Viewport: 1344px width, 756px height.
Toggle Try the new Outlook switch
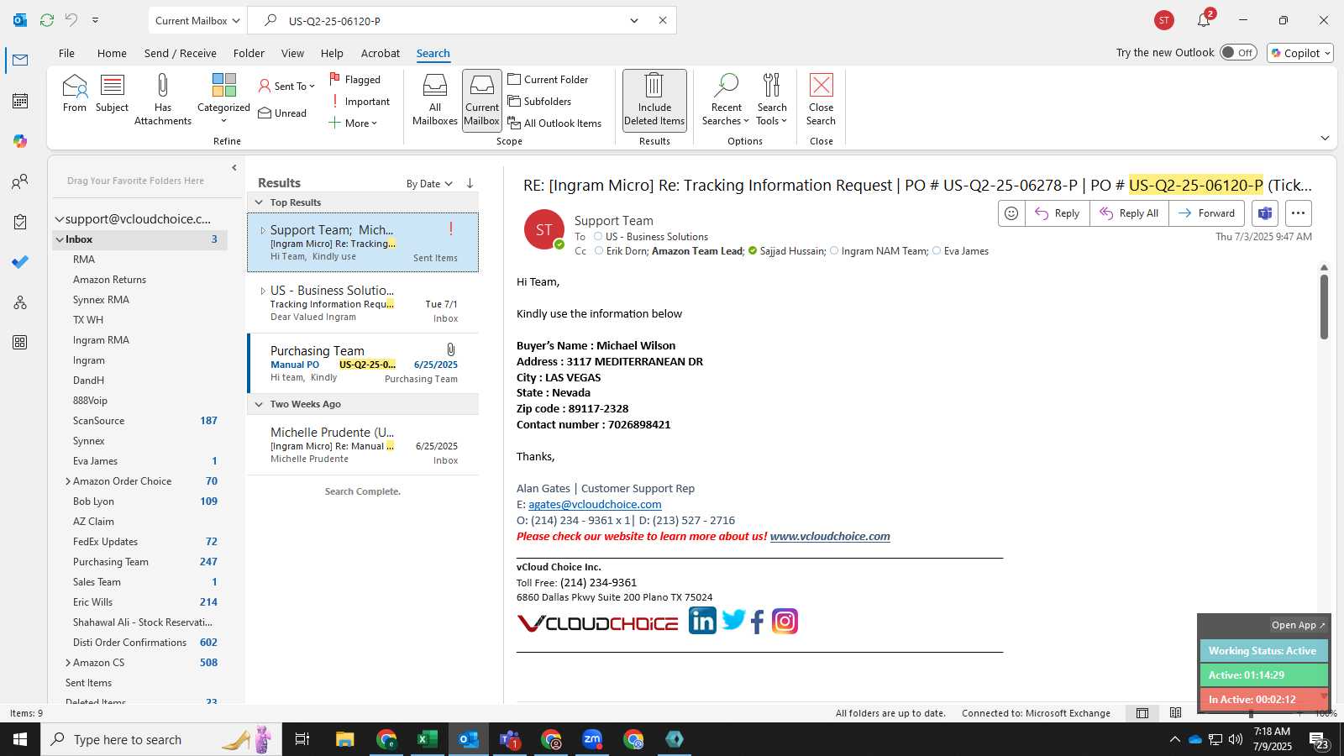coord(1238,52)
